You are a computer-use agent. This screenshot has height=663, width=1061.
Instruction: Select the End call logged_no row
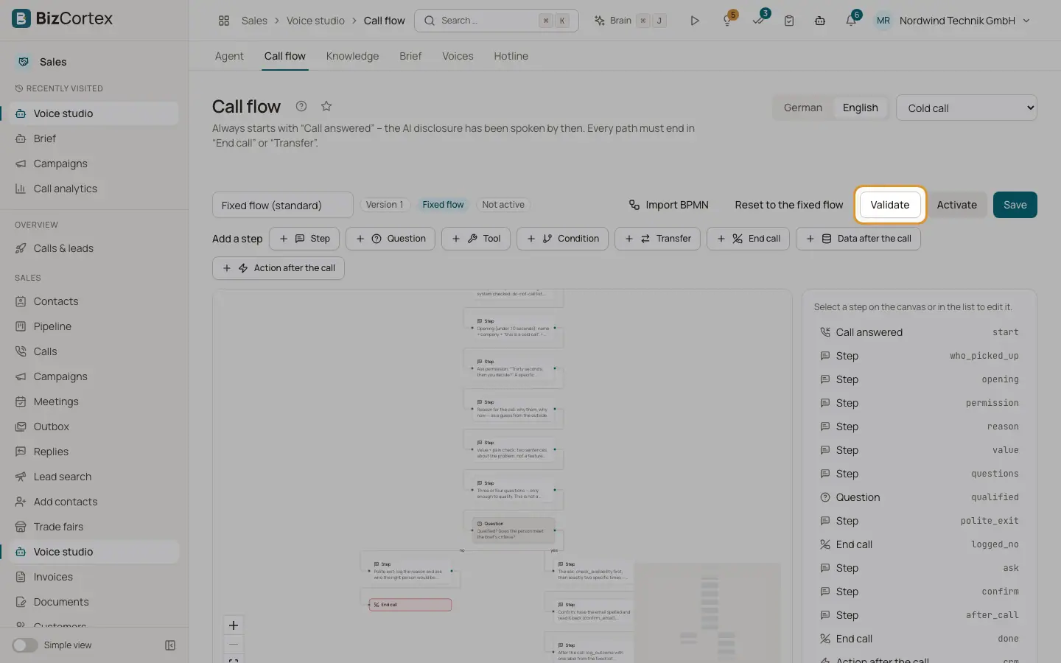[920, 544]
